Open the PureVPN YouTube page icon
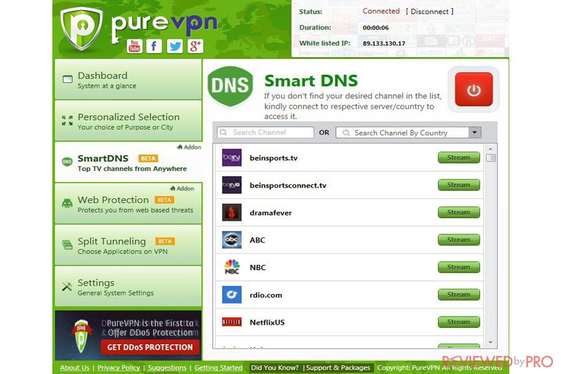The image size is (561, 374). pyautogui.click(x=135, y=46)
